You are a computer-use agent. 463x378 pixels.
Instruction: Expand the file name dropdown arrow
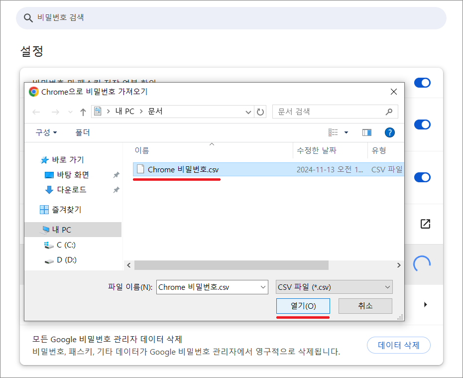(263, 287)
